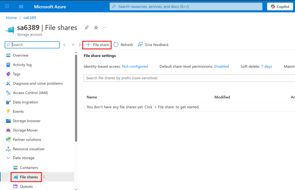The height and width of the screenshot is (190, 295).
Task: Click the sidebar vertical scrollbar
Action: (x=76, y=98)
